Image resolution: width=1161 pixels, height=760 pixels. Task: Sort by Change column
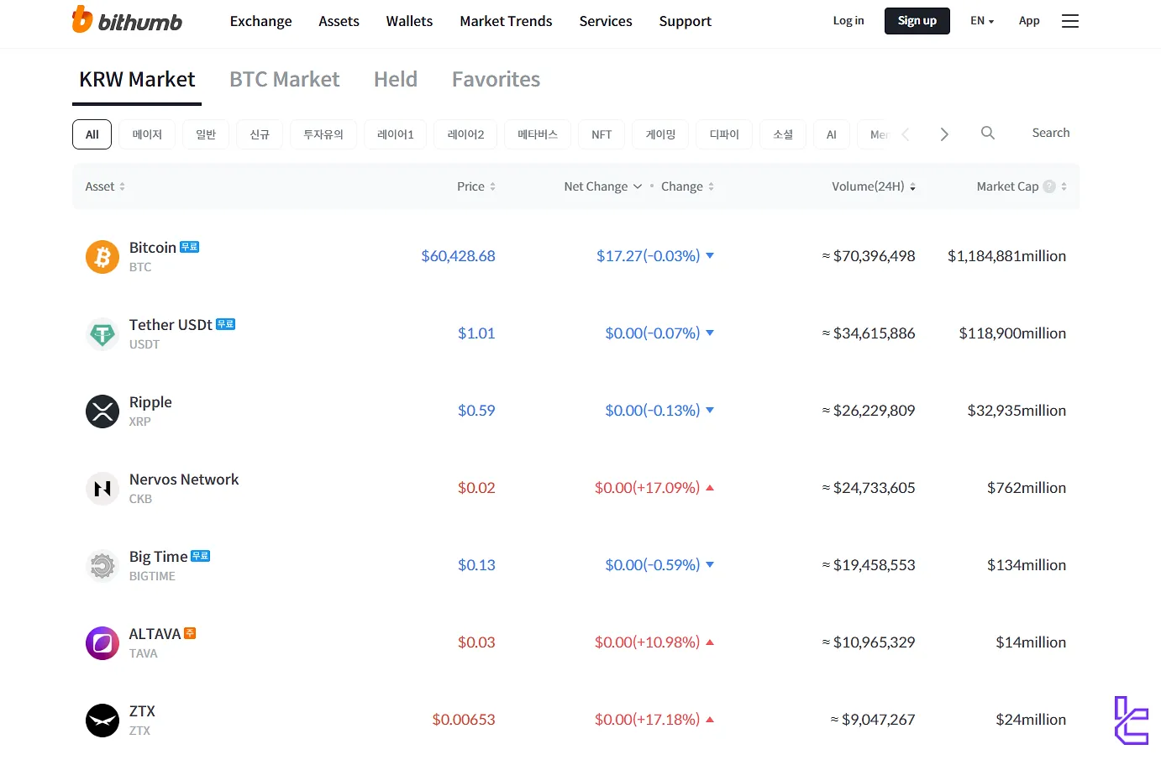point(687,186)
